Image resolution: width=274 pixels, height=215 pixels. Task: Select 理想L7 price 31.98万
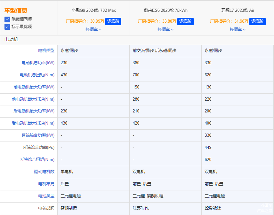(x=241, y=21)
